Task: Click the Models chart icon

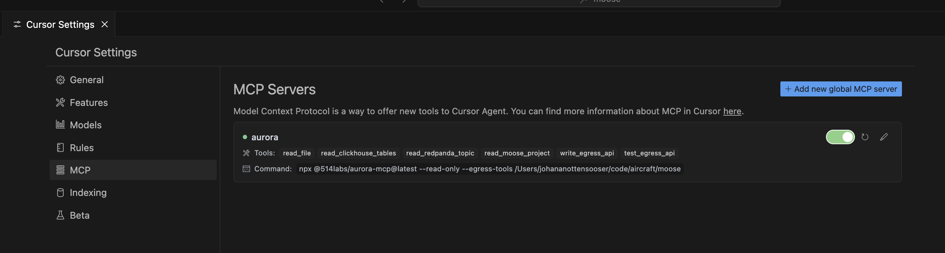Action: (60, 124)
